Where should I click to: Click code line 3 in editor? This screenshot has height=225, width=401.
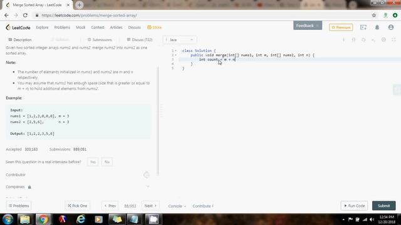click(289, 59)
